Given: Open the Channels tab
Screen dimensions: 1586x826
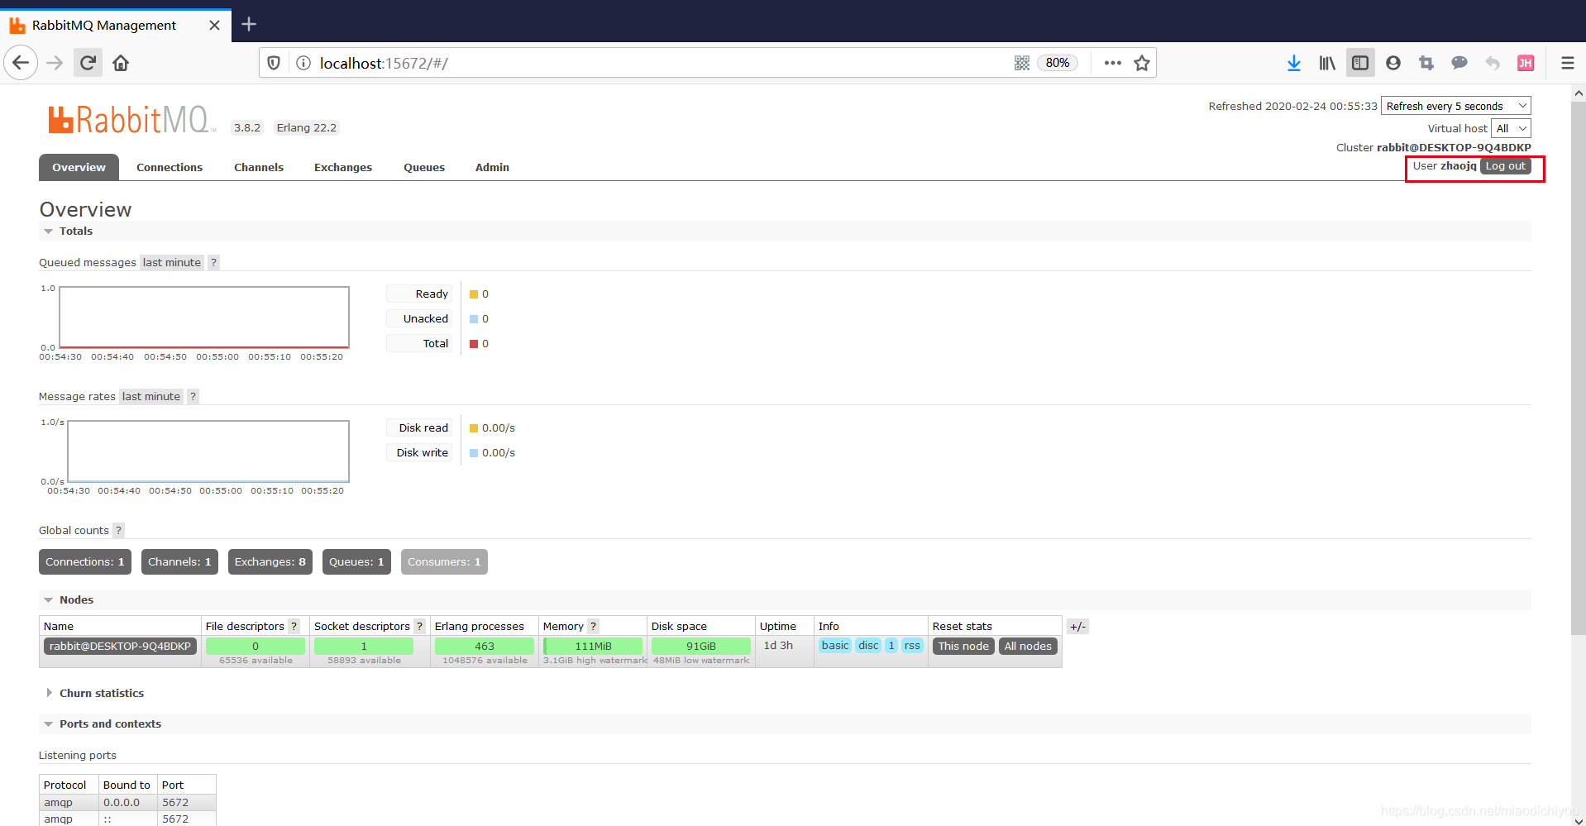Looking at the screenshot, I should tap(259, 167).
